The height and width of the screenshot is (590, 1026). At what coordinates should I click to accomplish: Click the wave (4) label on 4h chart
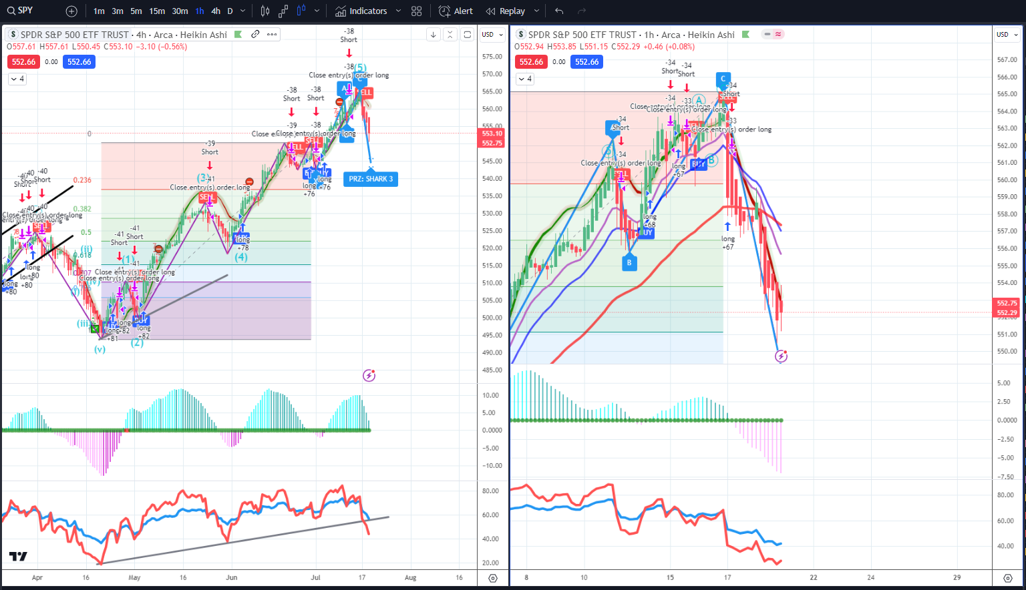(241, 257)
